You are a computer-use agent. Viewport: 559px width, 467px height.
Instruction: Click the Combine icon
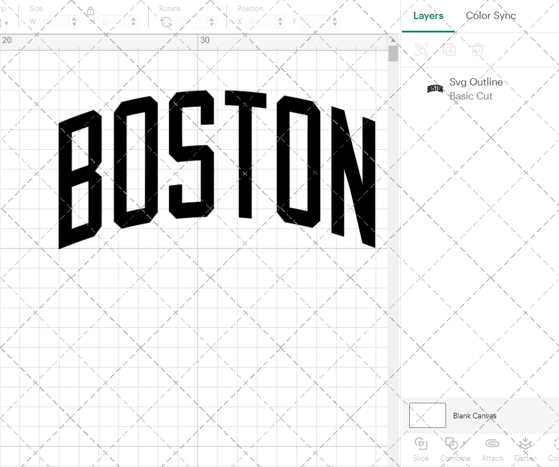[452, 443]
